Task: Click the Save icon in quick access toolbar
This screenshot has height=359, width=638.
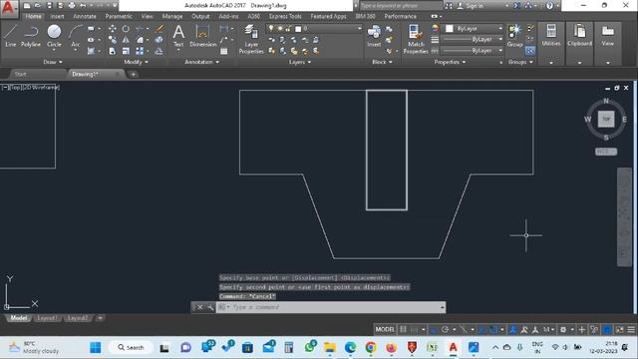Action: [x=49, y=6]
